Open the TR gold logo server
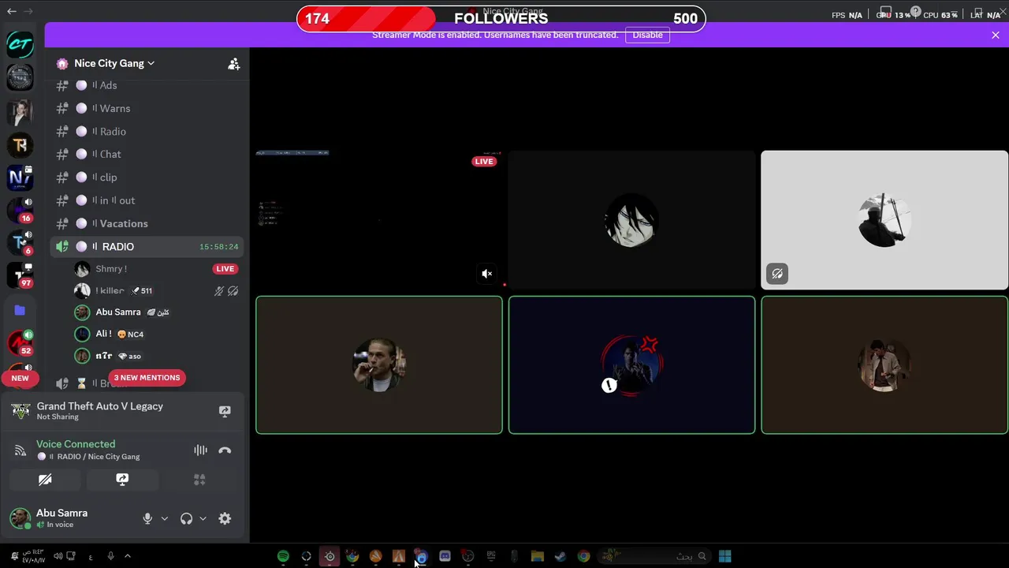1009x568 pixels. [20, 144]
